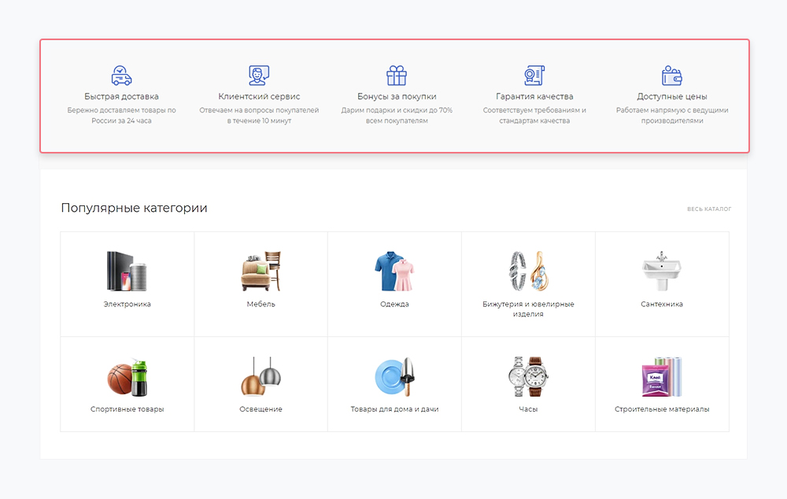Open the Мебель category image
The image size is (787, 499).
pyautogui.click(x=260, y=272)
